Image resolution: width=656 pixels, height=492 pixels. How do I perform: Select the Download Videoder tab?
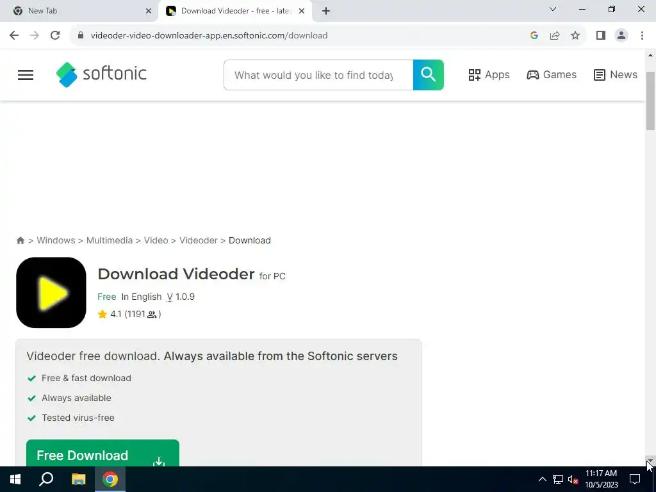click(235, 11)
